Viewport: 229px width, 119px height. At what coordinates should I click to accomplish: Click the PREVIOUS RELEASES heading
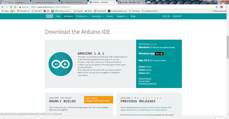[138, 101]
